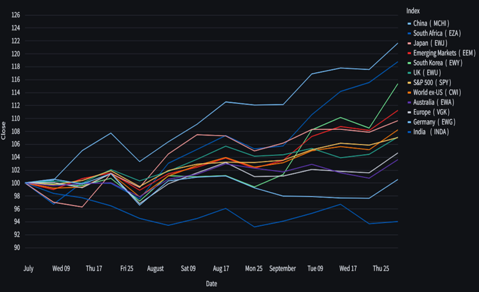This screenshot has width=479, height=292.
Task: Click the Date x-axis title
Action: pos(211,284)
